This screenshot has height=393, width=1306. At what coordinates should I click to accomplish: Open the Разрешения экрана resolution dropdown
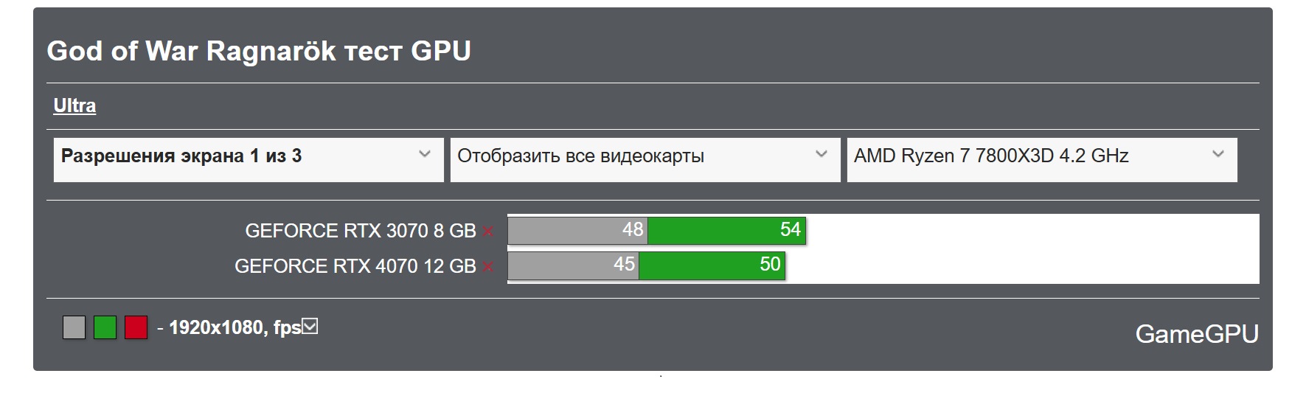tap(249, 156)
